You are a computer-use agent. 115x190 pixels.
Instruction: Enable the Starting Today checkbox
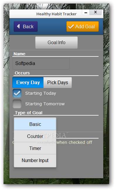click(x=17, y=93)
